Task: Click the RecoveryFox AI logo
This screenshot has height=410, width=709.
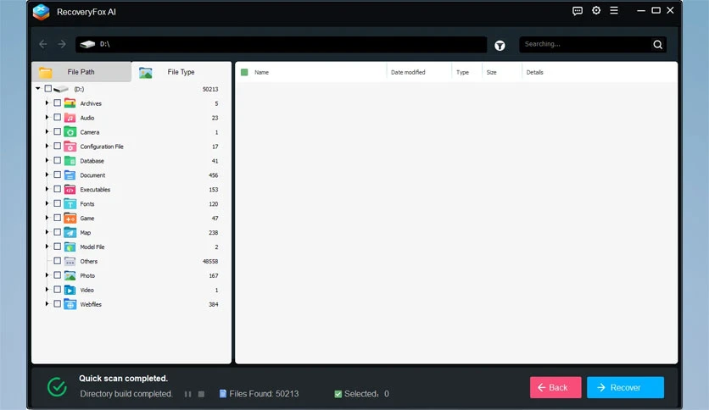Action: 42,12
